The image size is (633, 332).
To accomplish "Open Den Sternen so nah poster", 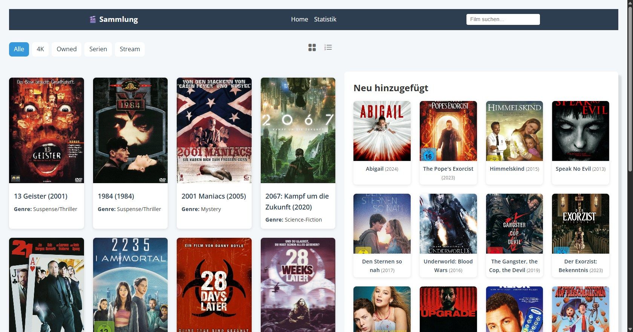I will (x=382, y=223).
